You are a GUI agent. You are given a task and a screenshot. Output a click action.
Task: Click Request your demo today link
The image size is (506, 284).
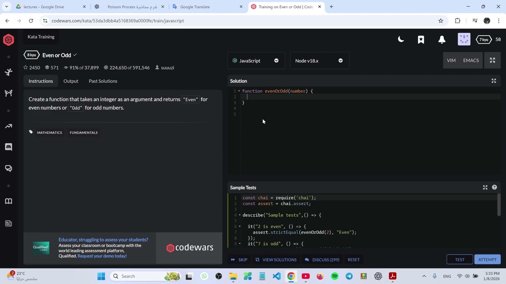[x=102, y=256]
